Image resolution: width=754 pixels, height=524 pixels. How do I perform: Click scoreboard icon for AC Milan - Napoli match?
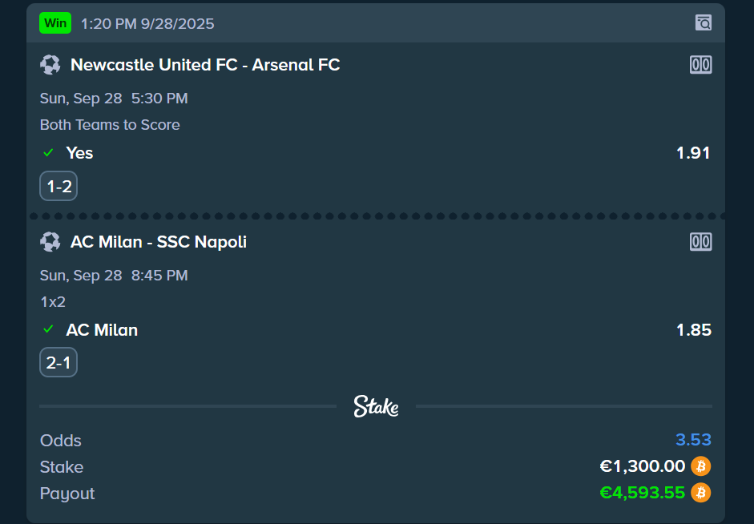[700, 242]
